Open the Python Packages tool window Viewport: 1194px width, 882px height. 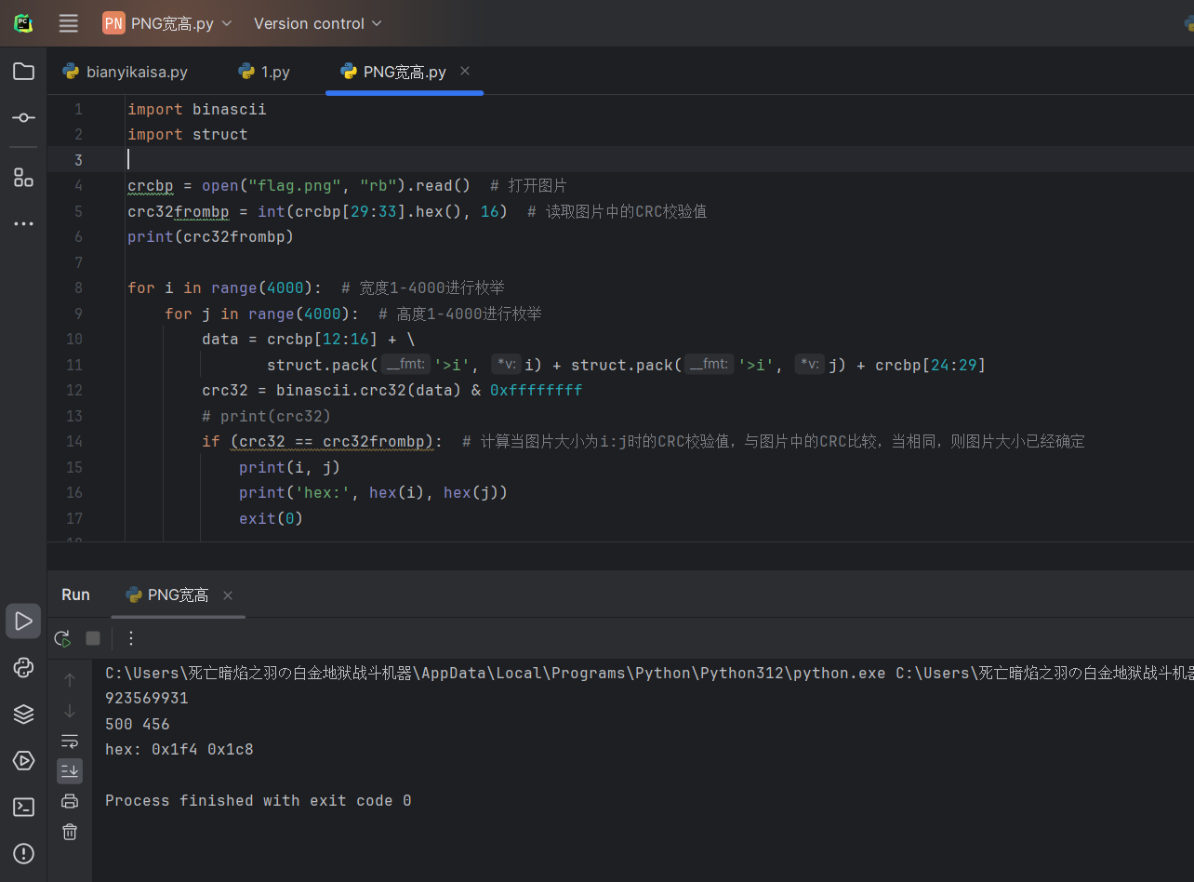tap(23, 667)
